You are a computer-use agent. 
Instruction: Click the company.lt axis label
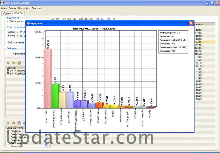(83, 115)
